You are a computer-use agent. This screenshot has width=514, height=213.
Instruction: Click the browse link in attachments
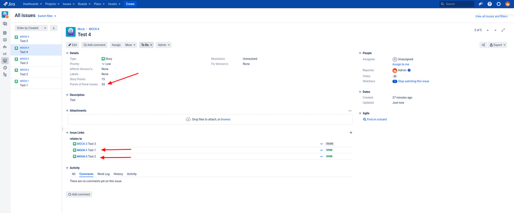point(225,120)
